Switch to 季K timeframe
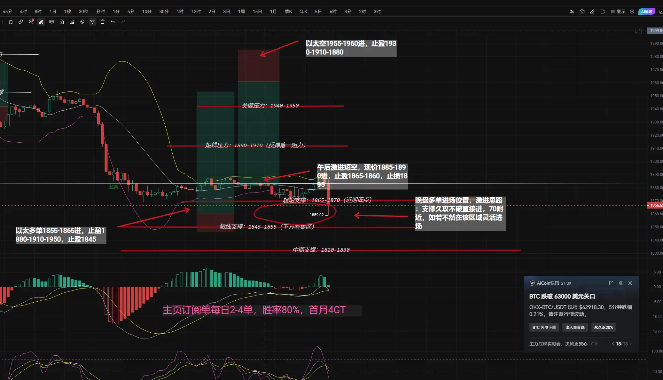The image size is (663, 380). tap(288, 12)
